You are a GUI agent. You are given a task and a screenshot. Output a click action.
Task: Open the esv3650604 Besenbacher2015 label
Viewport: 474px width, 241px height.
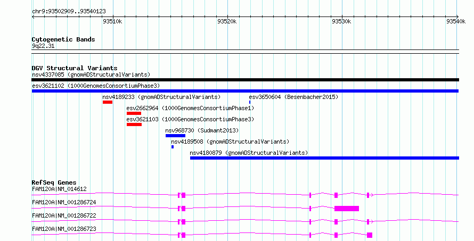coord(293,97)
